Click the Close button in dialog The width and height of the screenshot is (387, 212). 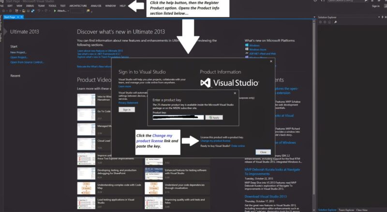[x=263, y=152]
